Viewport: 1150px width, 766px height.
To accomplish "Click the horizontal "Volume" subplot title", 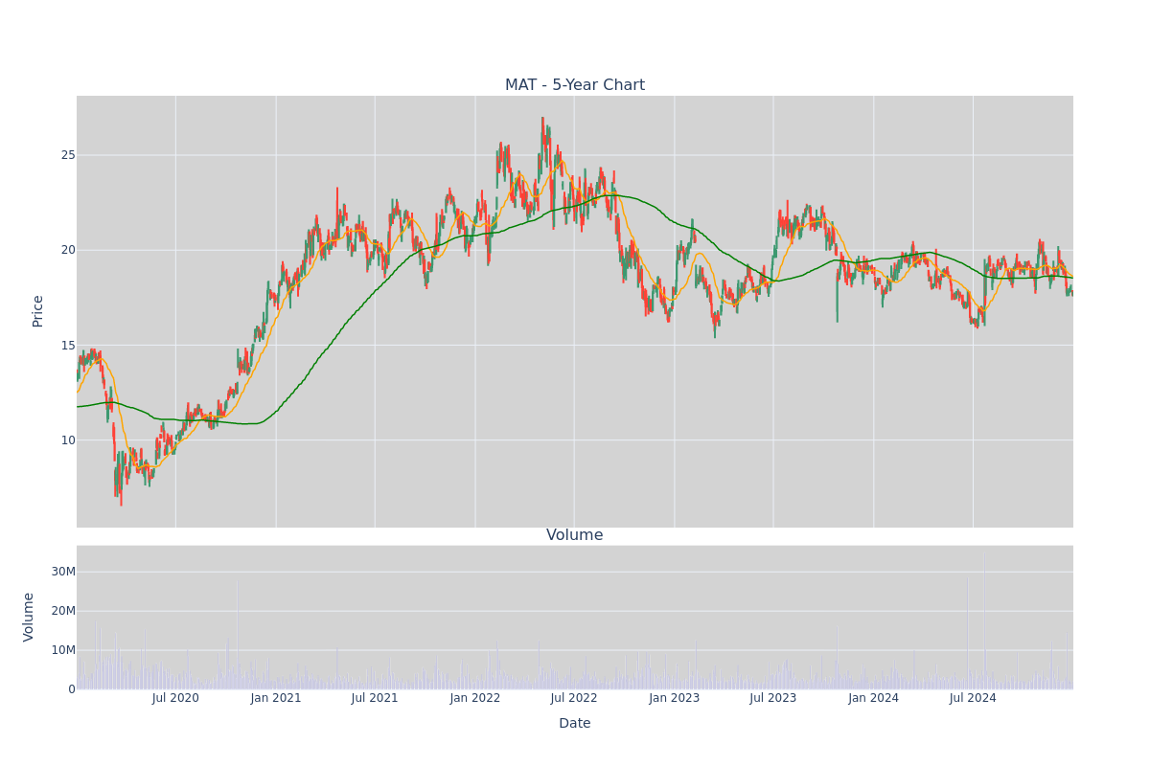I will tap(575, 535).
